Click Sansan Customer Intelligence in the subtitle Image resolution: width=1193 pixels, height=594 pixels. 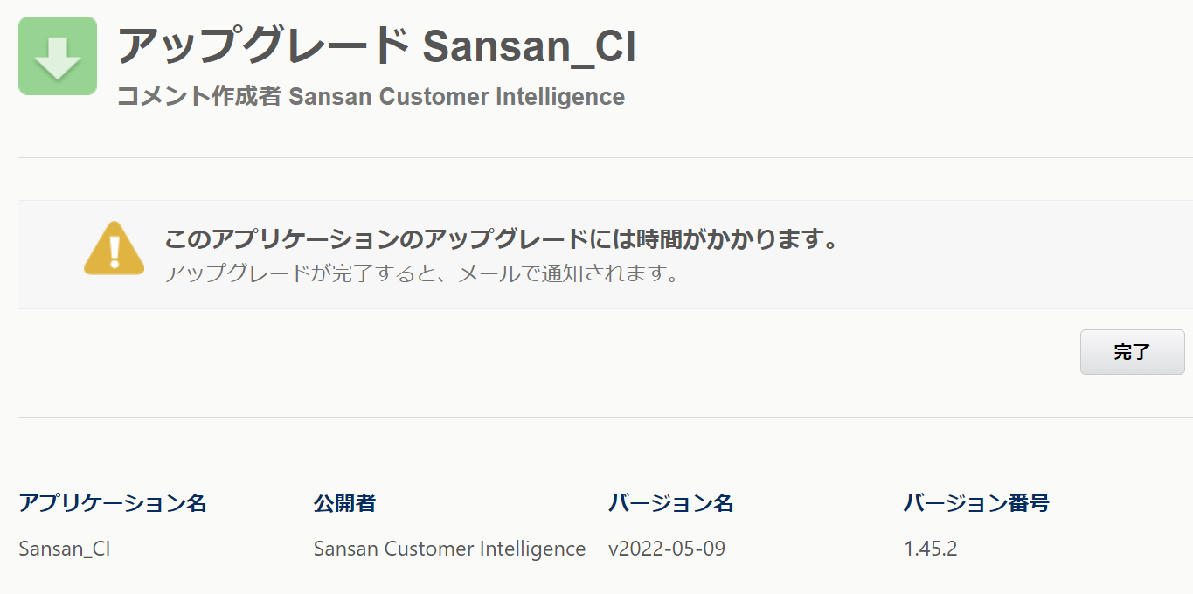456,96
